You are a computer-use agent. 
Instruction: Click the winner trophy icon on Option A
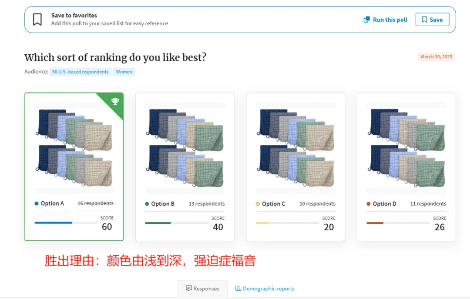pos(115,101)
